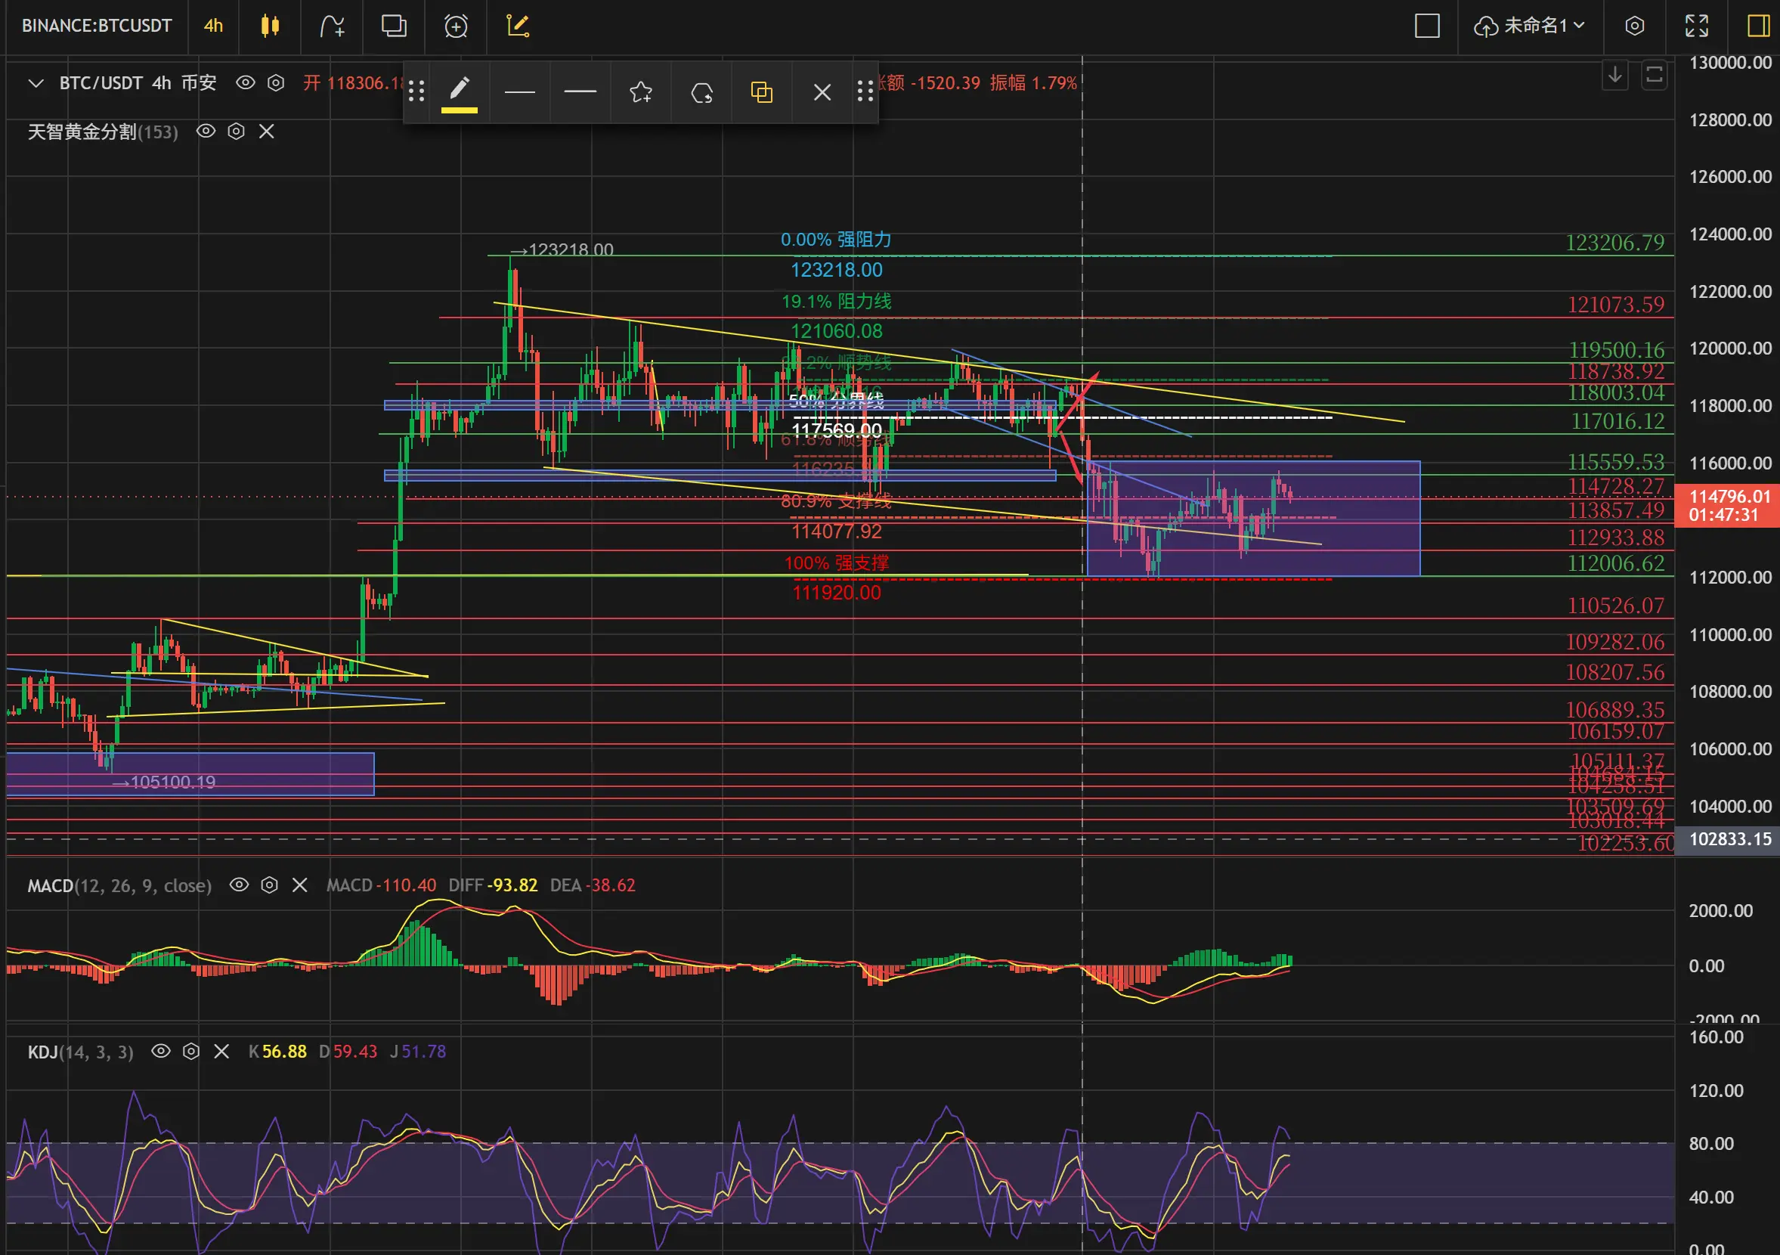The image size is (1780, 1255).
Task: Open the BINANCE:BTCUSDT symbol search
Action: coord(96,26)
